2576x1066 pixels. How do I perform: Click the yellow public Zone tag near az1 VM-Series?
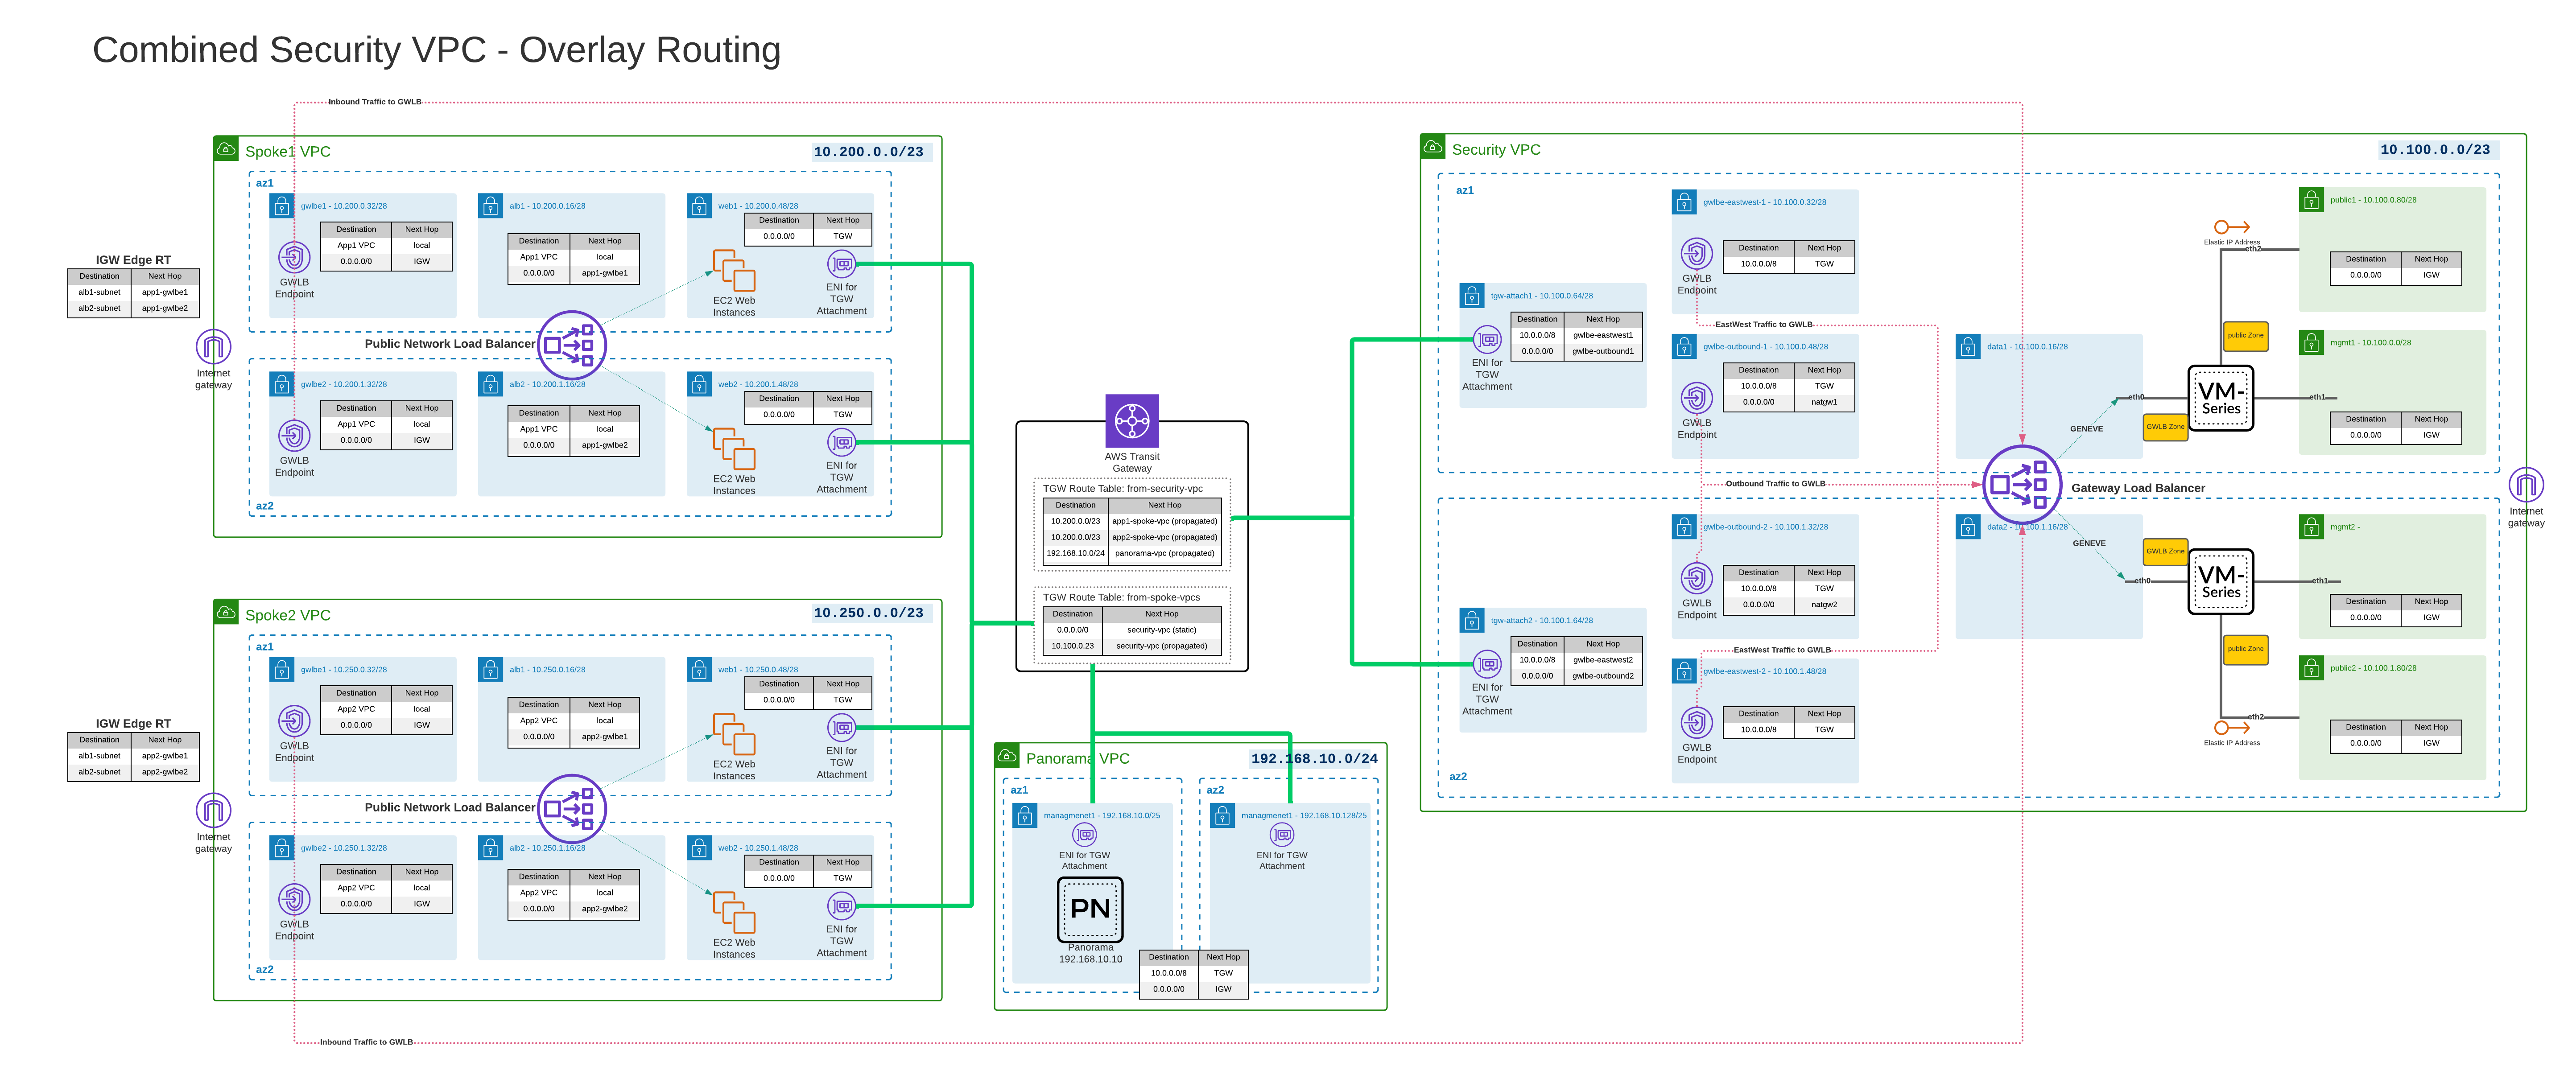tap(2245, 336)
